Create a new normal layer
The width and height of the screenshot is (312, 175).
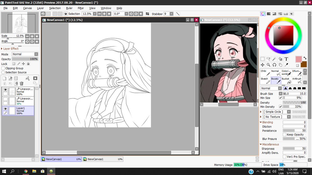pos(4,78)
